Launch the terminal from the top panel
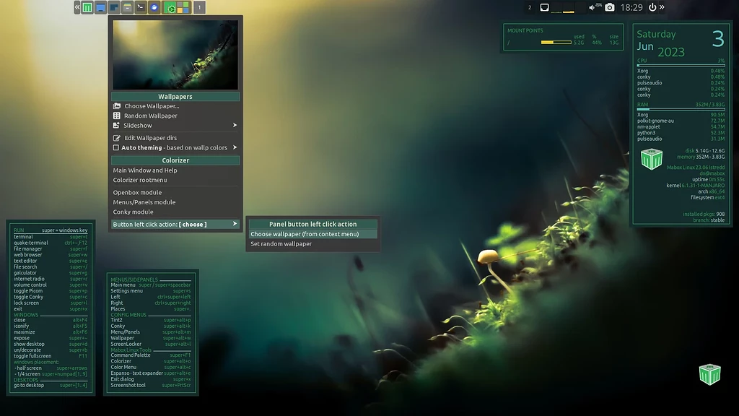This screenshot has height=416, width=739. coord(141,6)
